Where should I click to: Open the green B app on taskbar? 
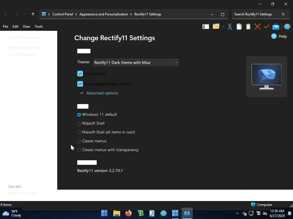tap(140, 213)
